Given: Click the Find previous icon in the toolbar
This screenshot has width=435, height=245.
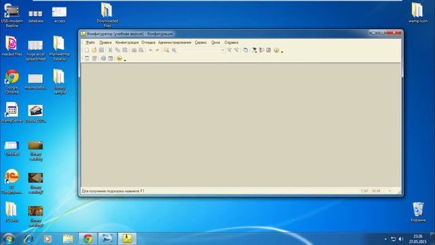Looking at the screenshot, I should [237, 50].
